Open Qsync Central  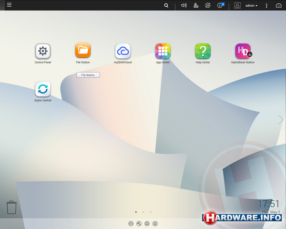pyautogui.click(x=42, y=89)
